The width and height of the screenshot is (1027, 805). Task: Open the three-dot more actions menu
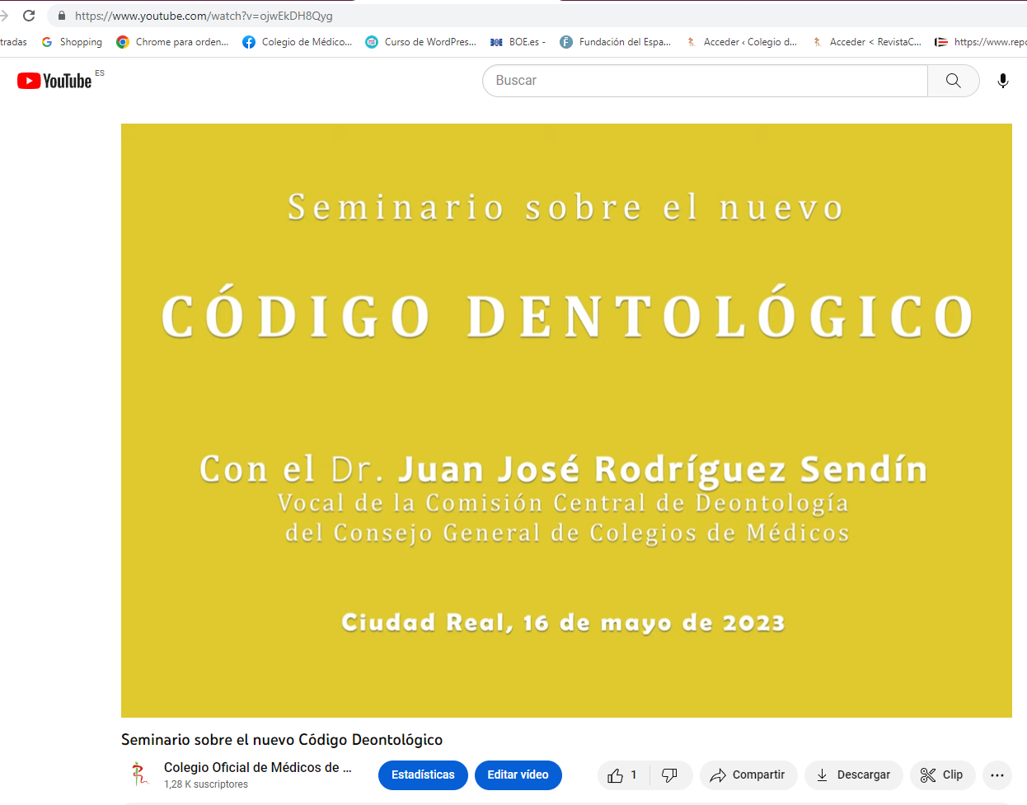tap(997, 775)
